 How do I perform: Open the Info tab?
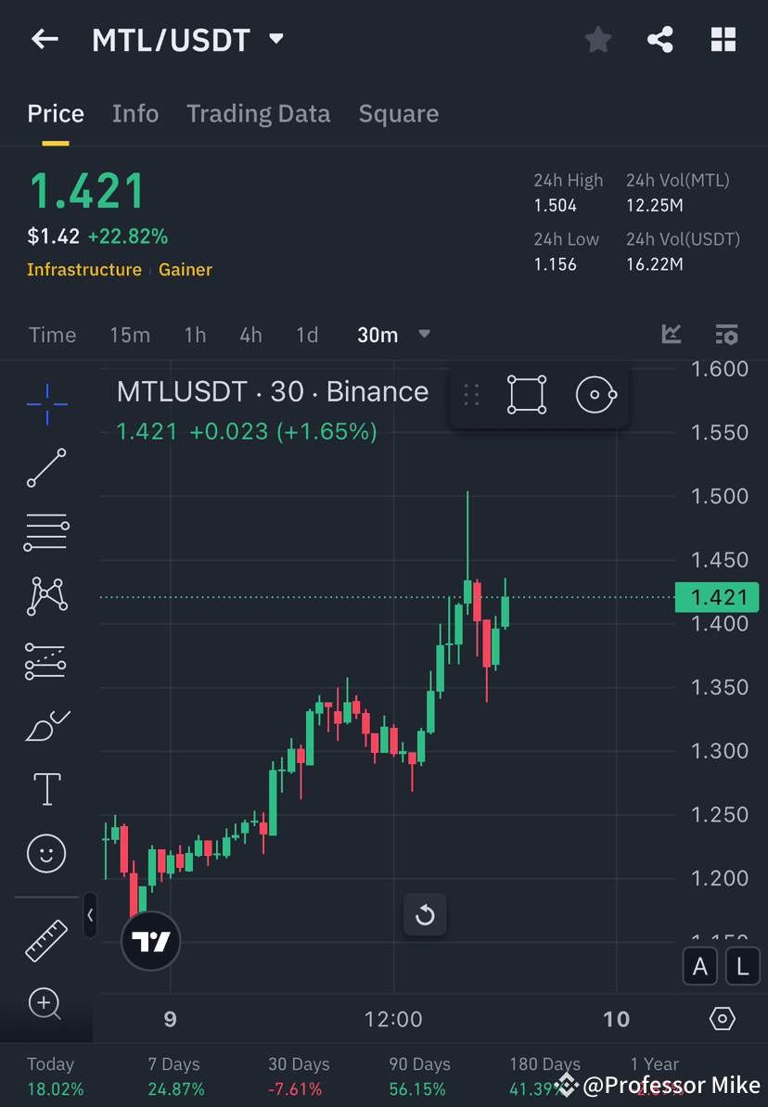click(x=135, y=113)
